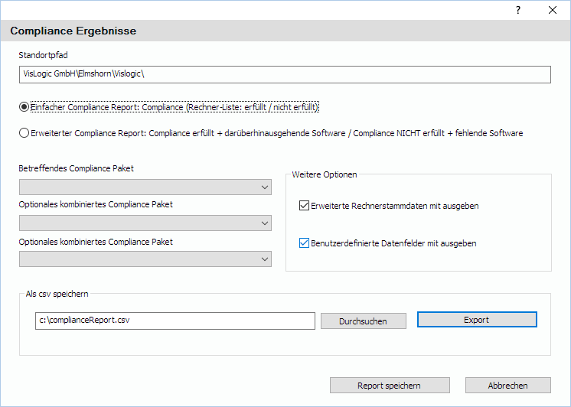This screenshot has width=571, height=407.
Task: Click the Als csv speichern group label
Action: 57,294
